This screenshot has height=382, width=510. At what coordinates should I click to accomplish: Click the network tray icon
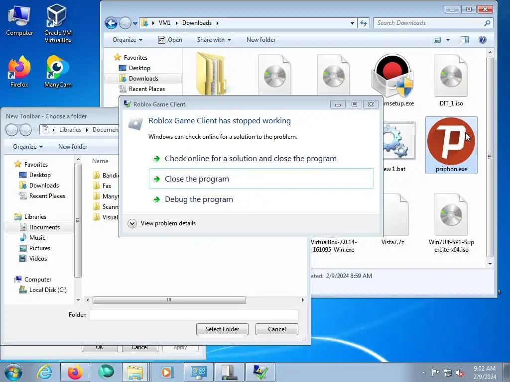pyautogui.click(x=448, y=373)
